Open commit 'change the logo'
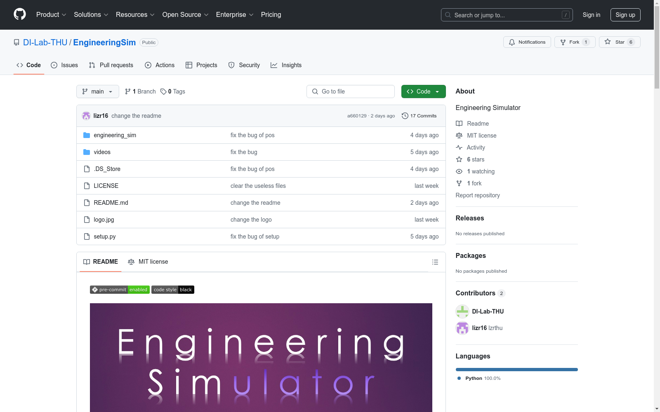 coord(251,220)
